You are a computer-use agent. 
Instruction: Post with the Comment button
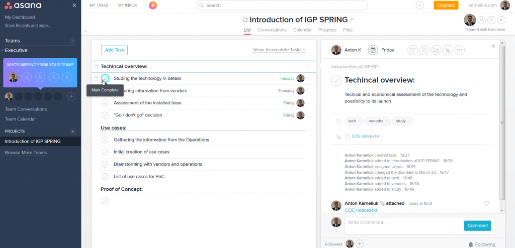click(x=478, y=226)
